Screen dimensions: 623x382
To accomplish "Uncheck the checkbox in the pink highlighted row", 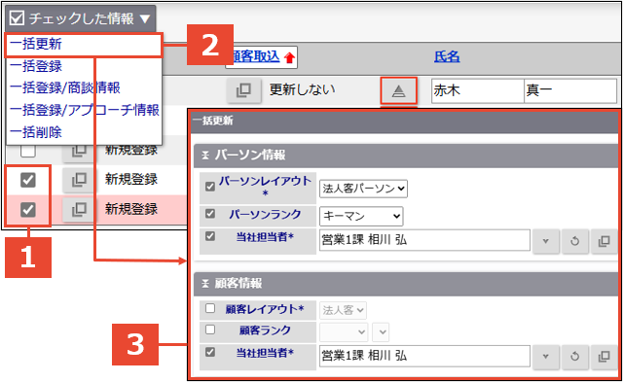I will point(28,210).
